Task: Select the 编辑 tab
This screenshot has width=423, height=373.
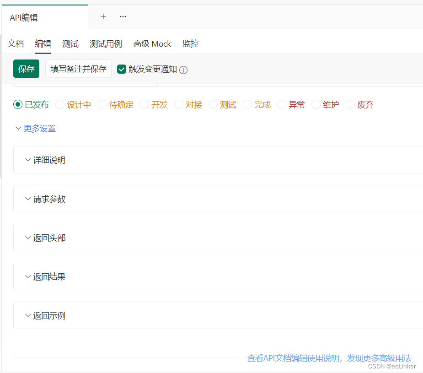Action: pos(43,44)
